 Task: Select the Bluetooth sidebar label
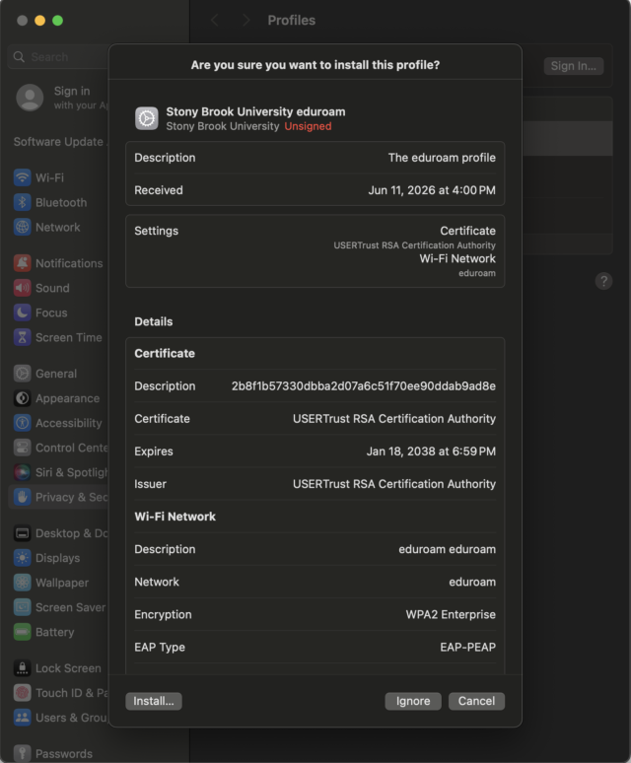61,202
